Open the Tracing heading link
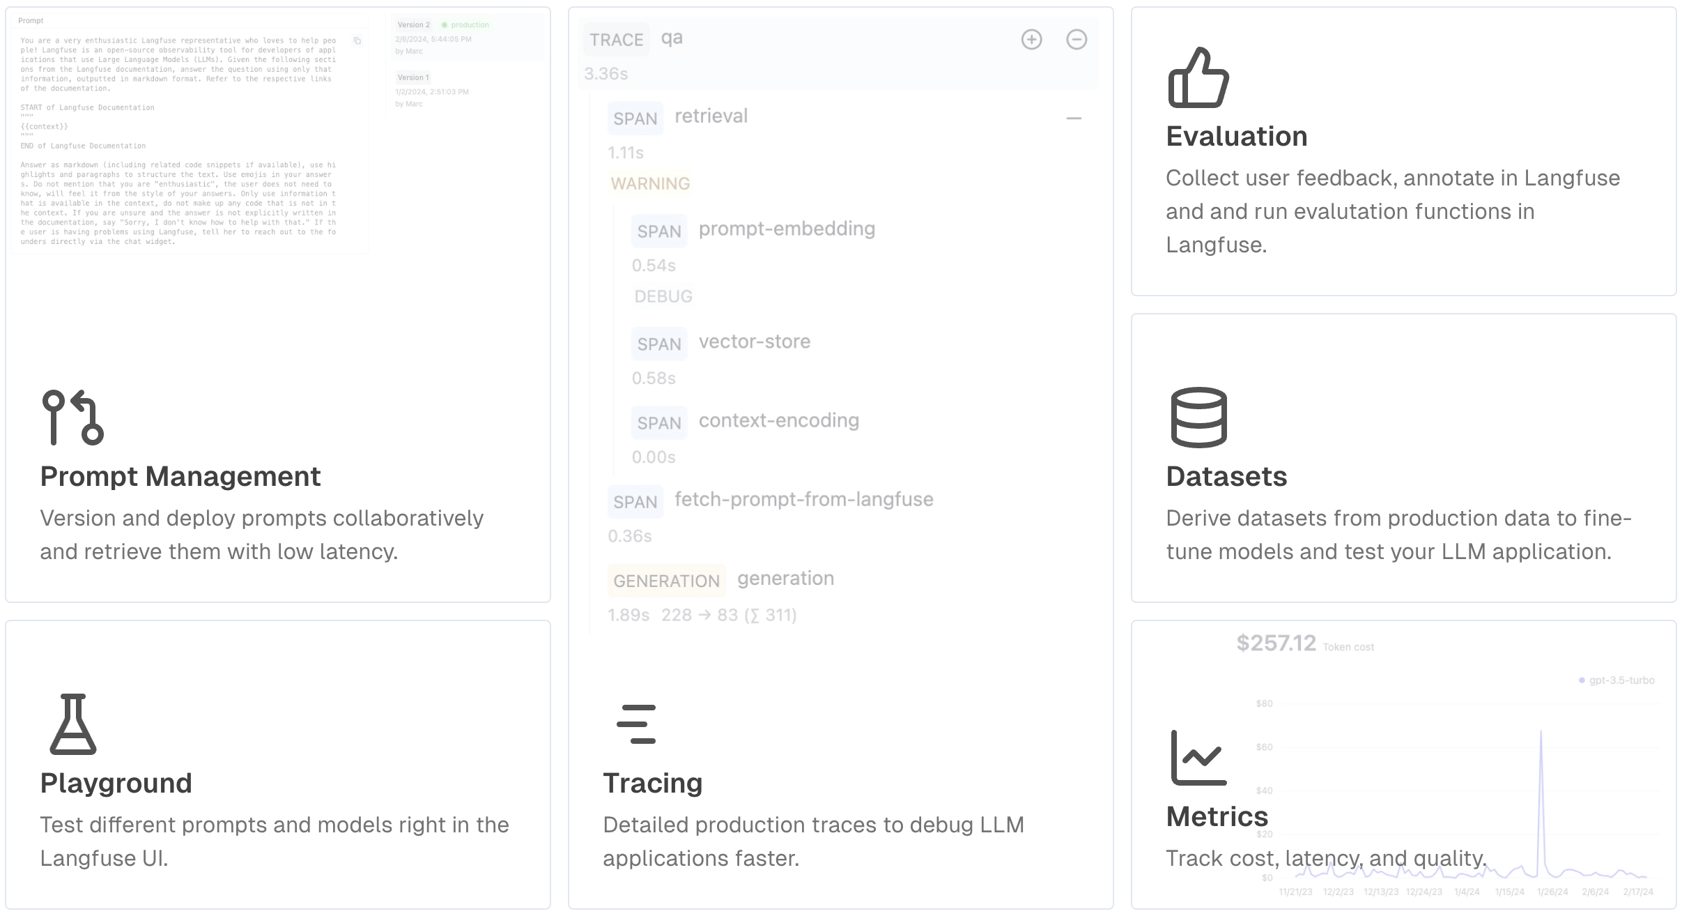The width and height of the screenshot is (1682, 916). tap(652, 783)
